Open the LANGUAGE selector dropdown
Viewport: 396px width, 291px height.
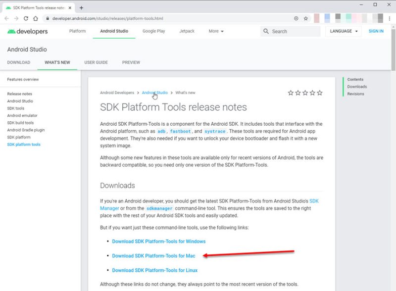pyautogui.click(x=343, y=31)
